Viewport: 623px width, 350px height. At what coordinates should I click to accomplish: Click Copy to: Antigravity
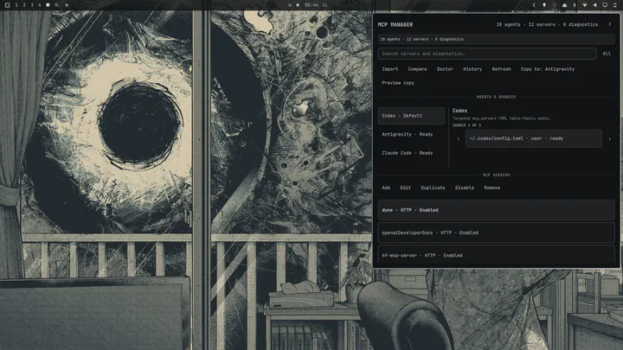pos(548,69)
